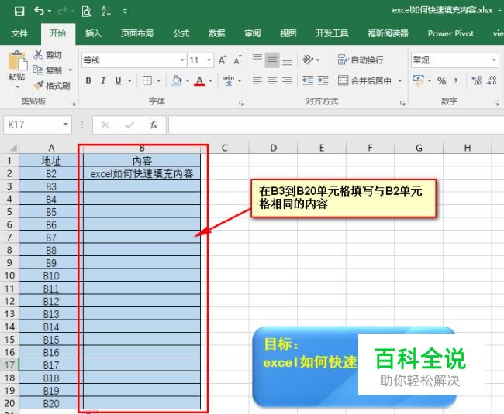
Task: Click 合并后居中 merge and center button
Action: tap(365, 80)
